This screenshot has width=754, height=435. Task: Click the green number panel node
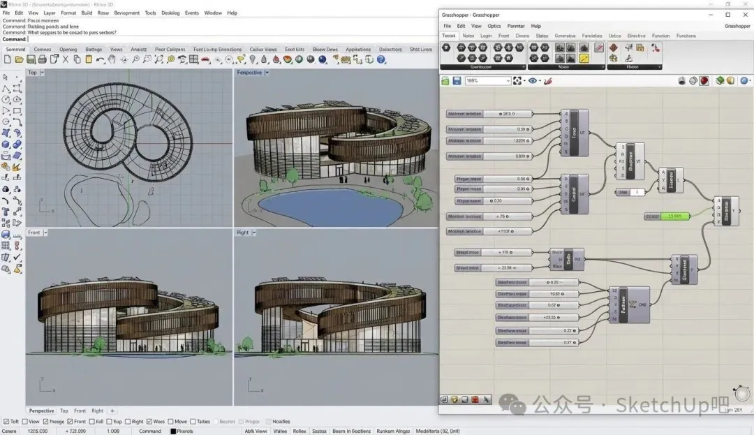pyautogui.click(x=674, y=216)
